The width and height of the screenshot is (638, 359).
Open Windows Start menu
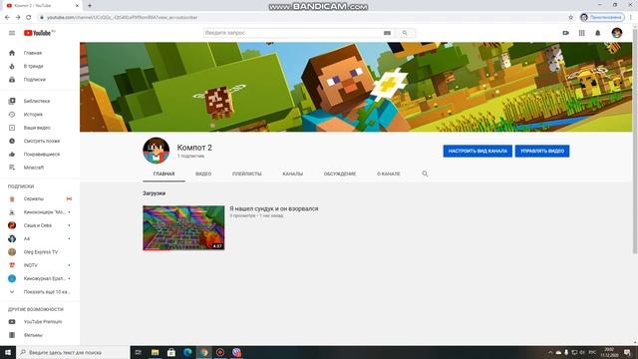click(x=8, y=352)
